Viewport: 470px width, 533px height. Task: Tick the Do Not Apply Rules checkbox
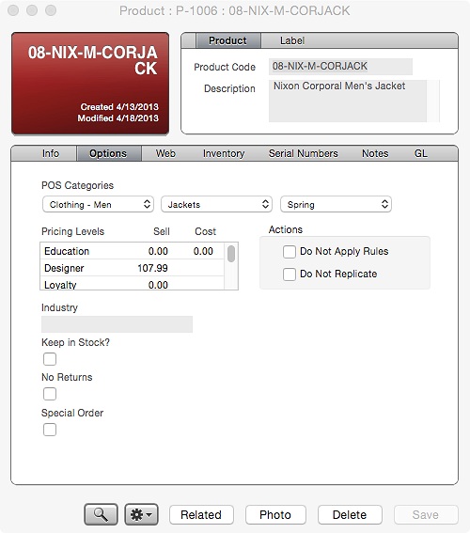pos(290,252)
